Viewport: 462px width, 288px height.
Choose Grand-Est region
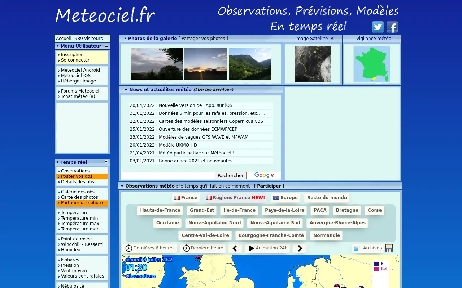(202, 210)
